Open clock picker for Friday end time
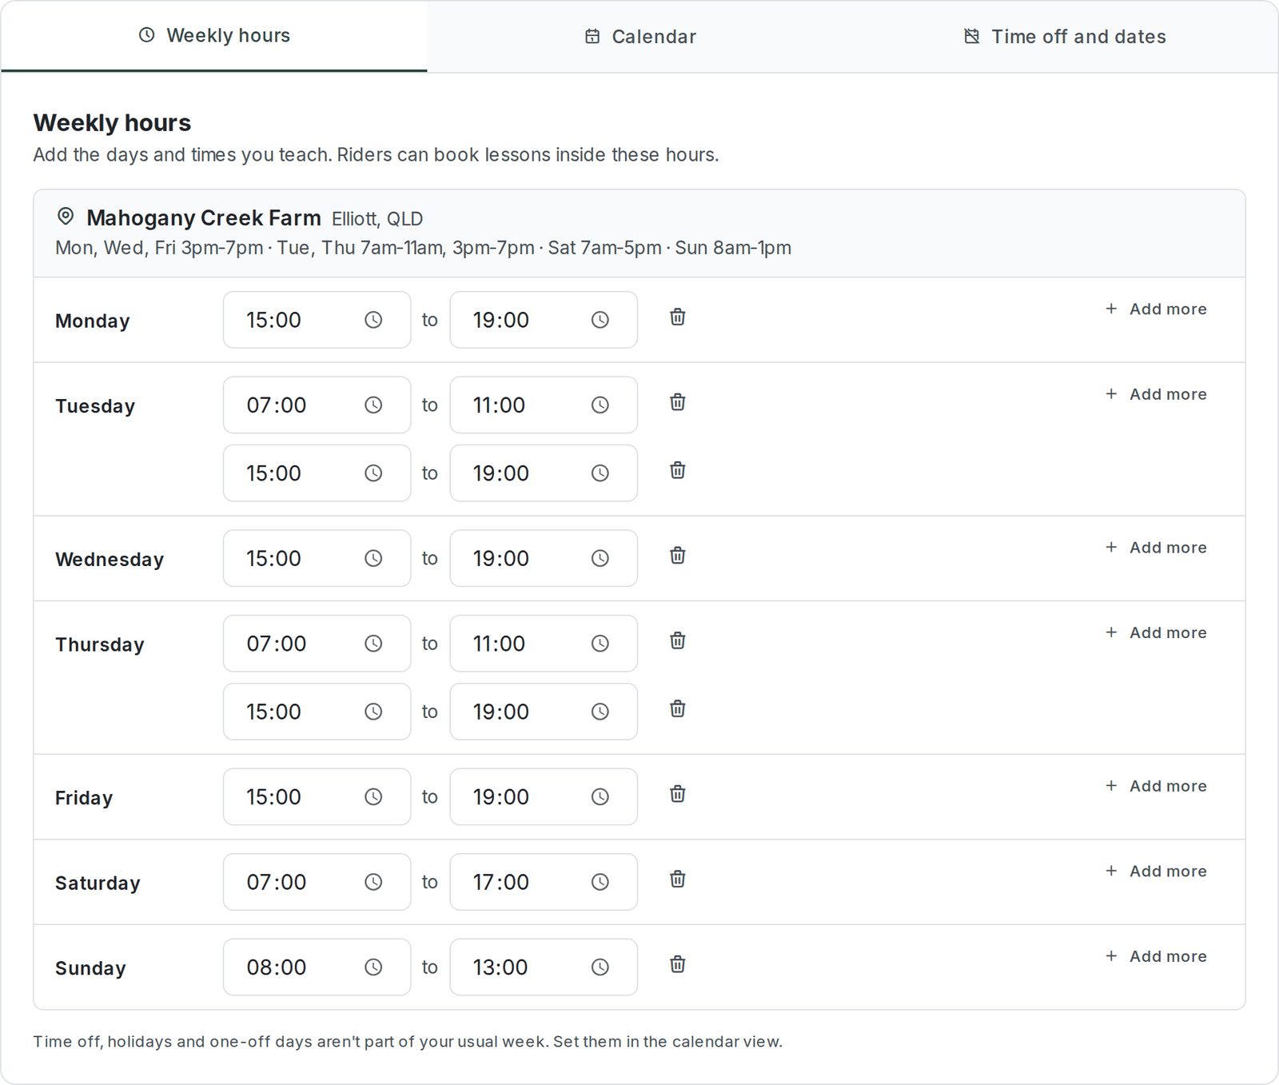The height and width of the screenshot is (1085, 1279). click(600, 797)
